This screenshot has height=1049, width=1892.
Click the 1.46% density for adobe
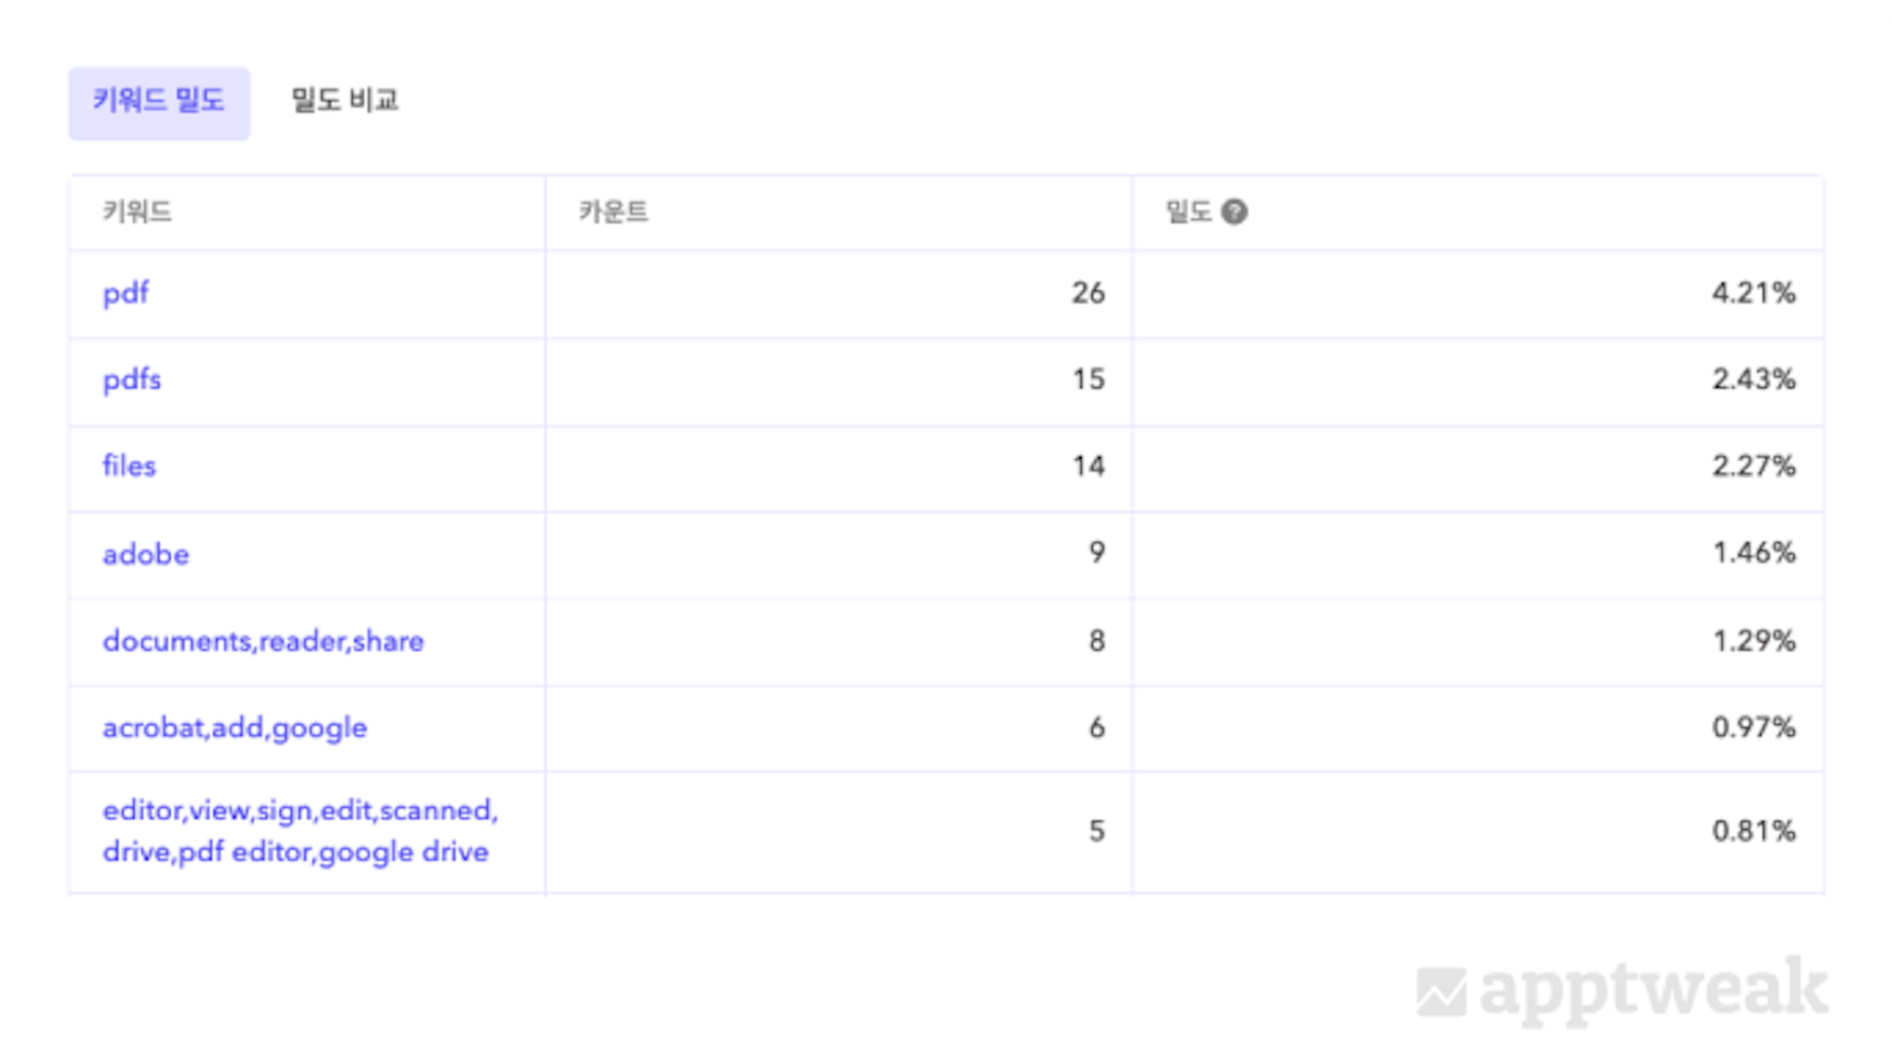tap(1753, 553)
